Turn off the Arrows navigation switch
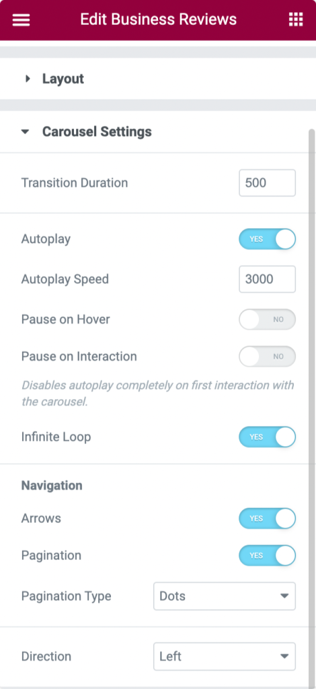316x689 pixels. [268, 519]
